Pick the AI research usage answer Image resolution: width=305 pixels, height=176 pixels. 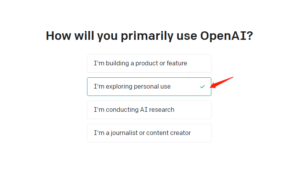point(149,110)
